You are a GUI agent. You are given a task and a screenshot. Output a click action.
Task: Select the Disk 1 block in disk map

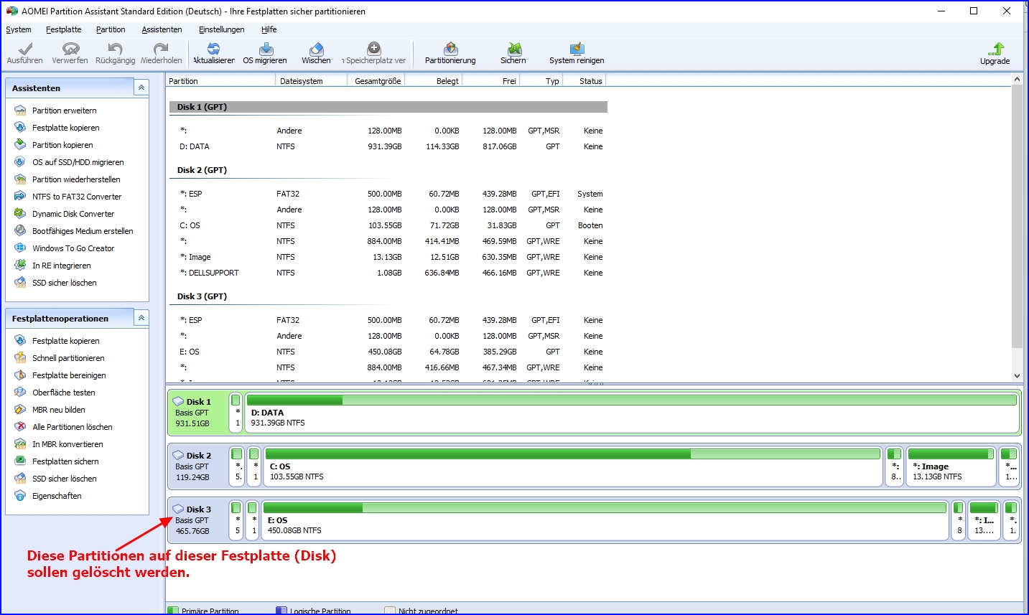click(197, 413)
